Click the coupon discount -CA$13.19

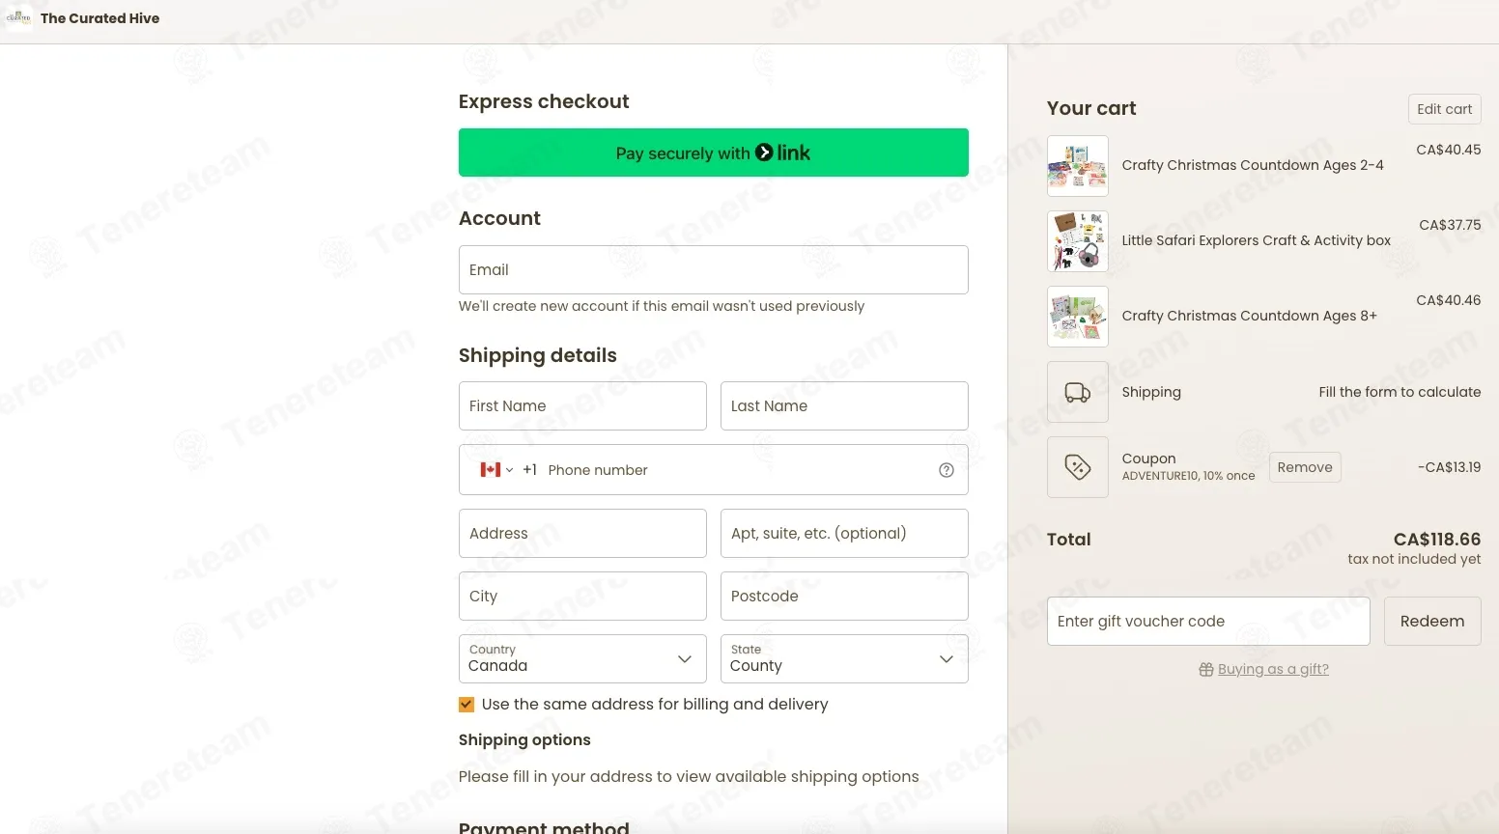pos(1449,467)
